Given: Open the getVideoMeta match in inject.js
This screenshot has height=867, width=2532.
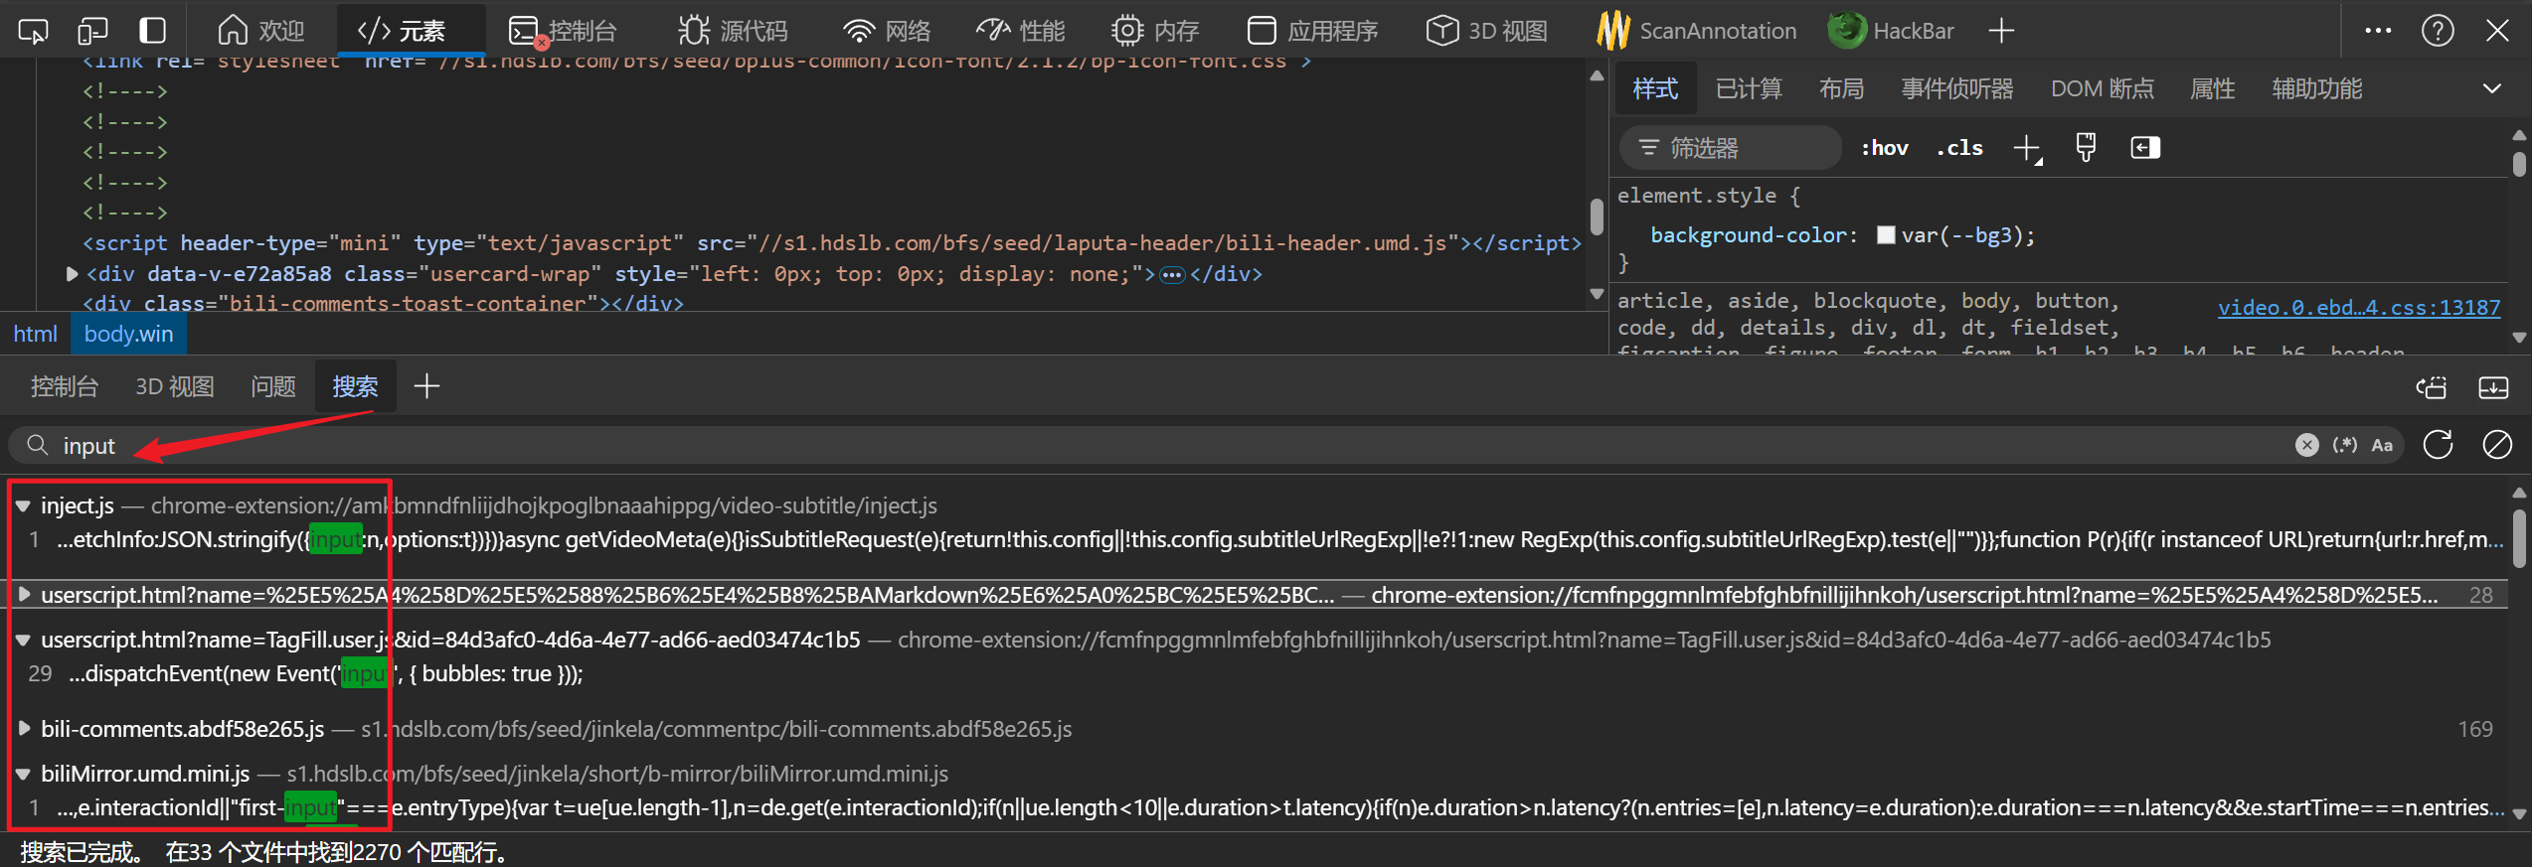Looking at the screenshot, I should coord(1279,540).
